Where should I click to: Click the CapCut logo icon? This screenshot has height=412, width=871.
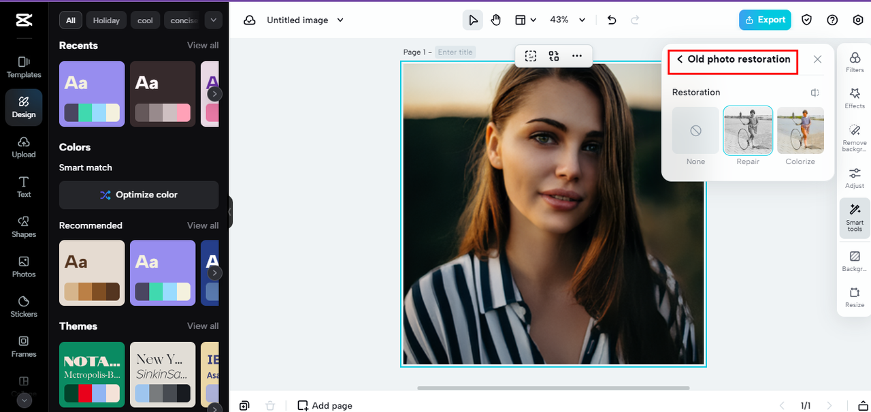tap(24, 20)
